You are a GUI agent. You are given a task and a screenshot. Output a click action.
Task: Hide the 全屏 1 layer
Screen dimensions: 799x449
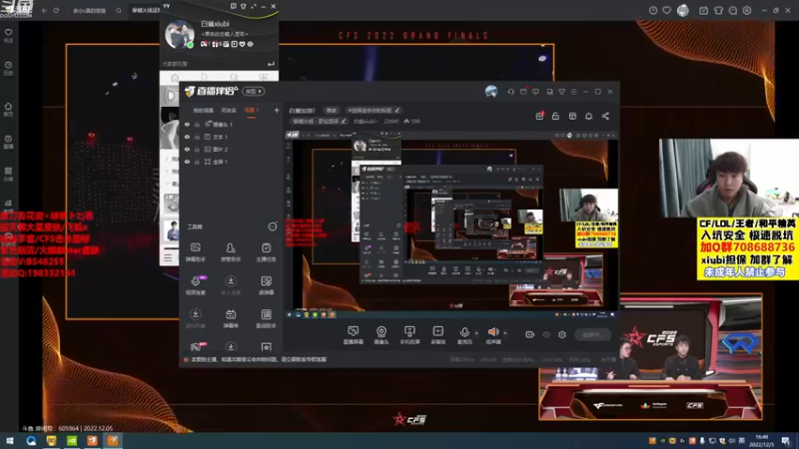coord(187,162)
